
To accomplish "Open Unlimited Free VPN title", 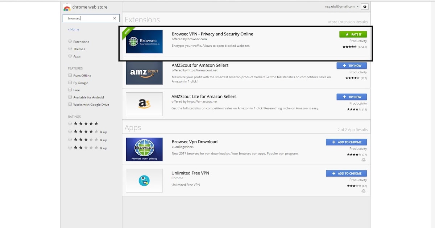I will pyautogui.click(x=190, y=173).
